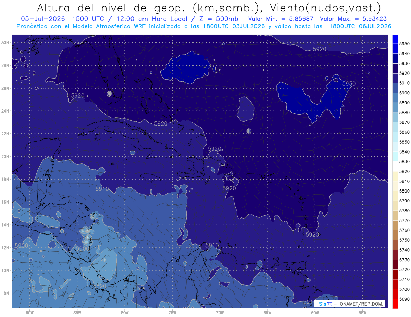The image size is (411, 317).
Task: Pick color bar segment between 5790 and 5800
Action: (x=395, y=196)
